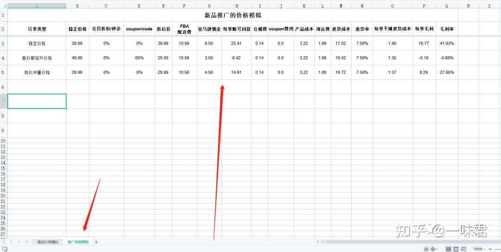Switch to 稳定价格模拟 sheet tab
The height and width of the screenshot is (252, 501).
pyautogui.click(x=48, y=242)
